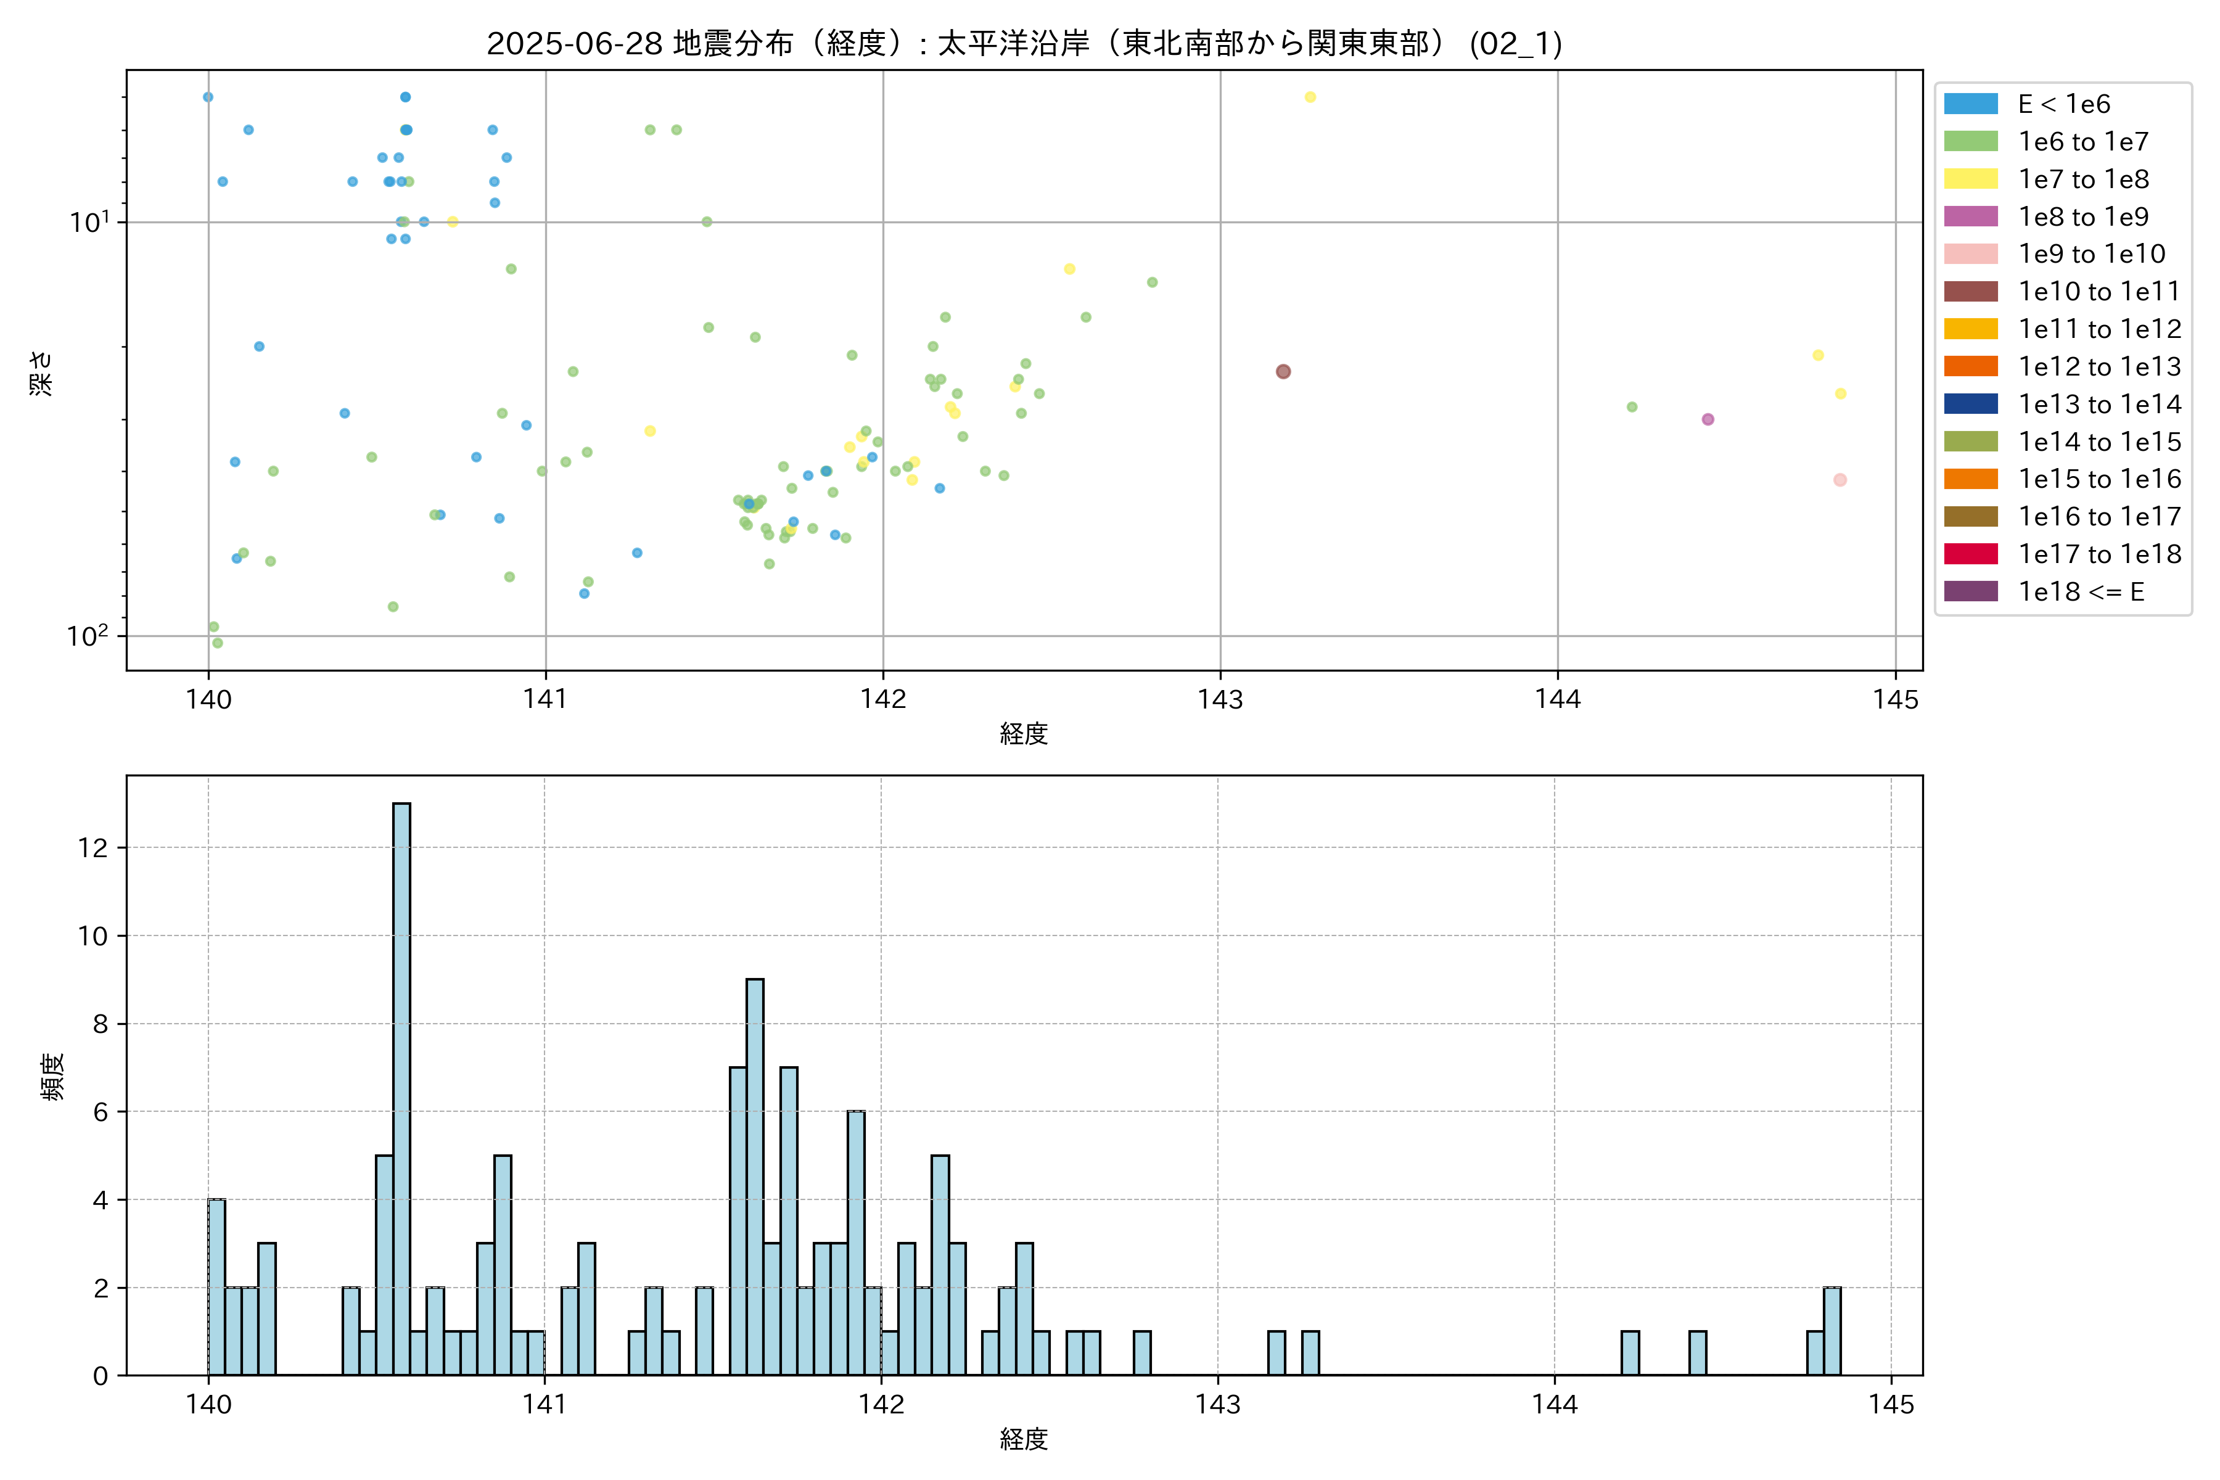Click the blue E < 1e6 legend swatch
The height and width of the screenshot is (1480, 2220).
pyautogui.click(x=1970, y=104)
